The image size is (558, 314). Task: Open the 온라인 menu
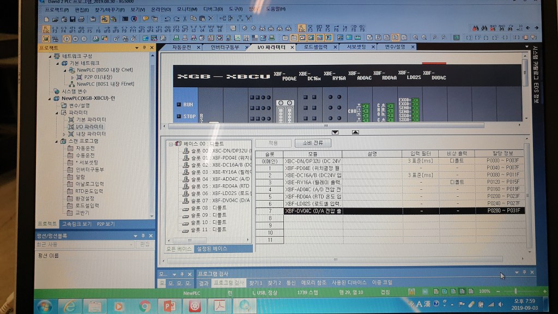tap(160, 10)
